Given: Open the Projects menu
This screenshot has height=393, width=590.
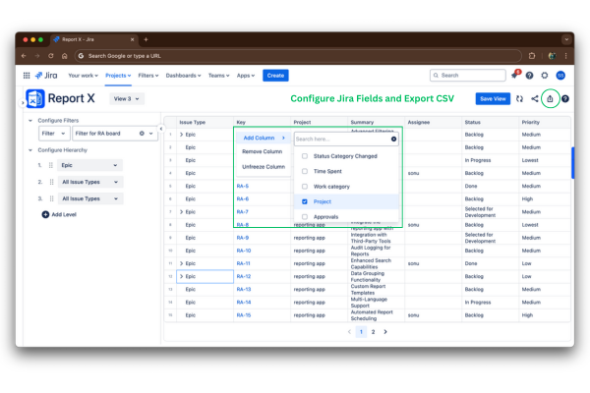Looking at the screenshot, I should pos(118,76).
